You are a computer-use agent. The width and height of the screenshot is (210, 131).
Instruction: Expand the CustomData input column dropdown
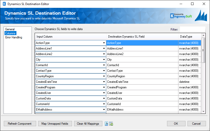click(104, 98)
